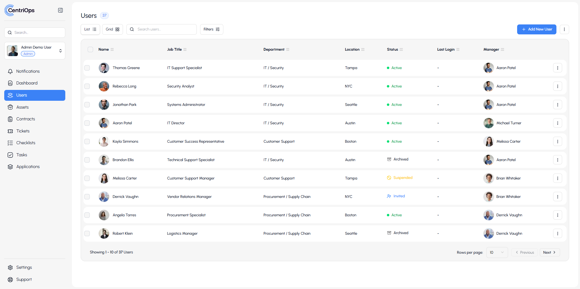
Task: Select the Robert Klein row checkbox
Action: tap(87, 233)
